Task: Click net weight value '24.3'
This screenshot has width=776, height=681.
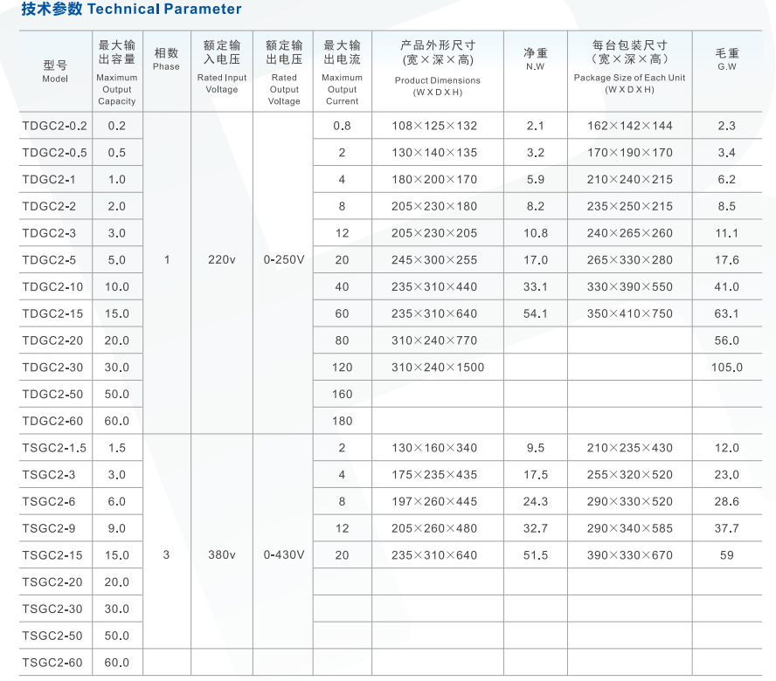Action: pos(536,501)
